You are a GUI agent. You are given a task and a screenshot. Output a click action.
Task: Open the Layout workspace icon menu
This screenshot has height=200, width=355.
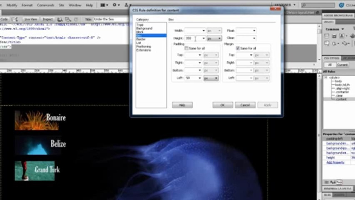click(x=104, y=5)
